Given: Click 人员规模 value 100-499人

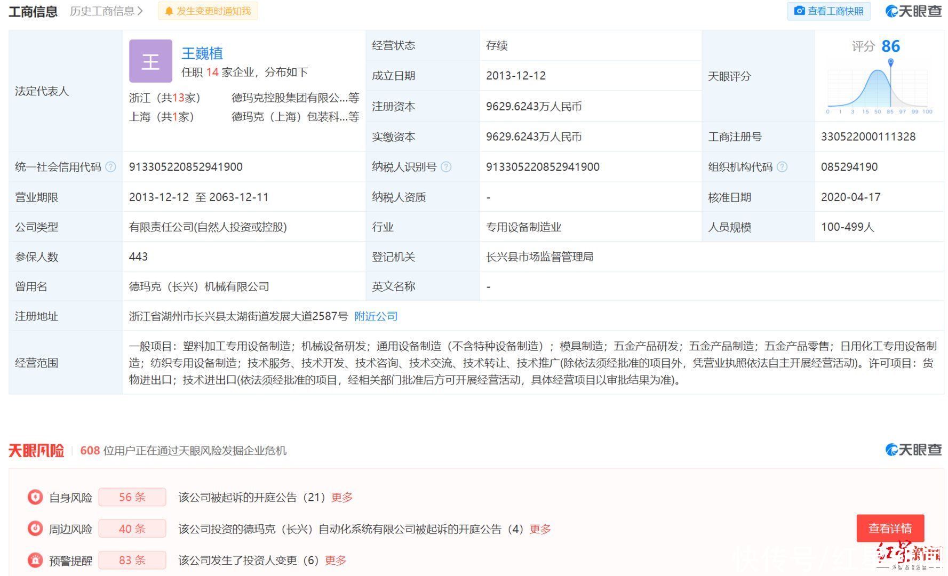Looking at the screenshot, I should coord(847,227).
